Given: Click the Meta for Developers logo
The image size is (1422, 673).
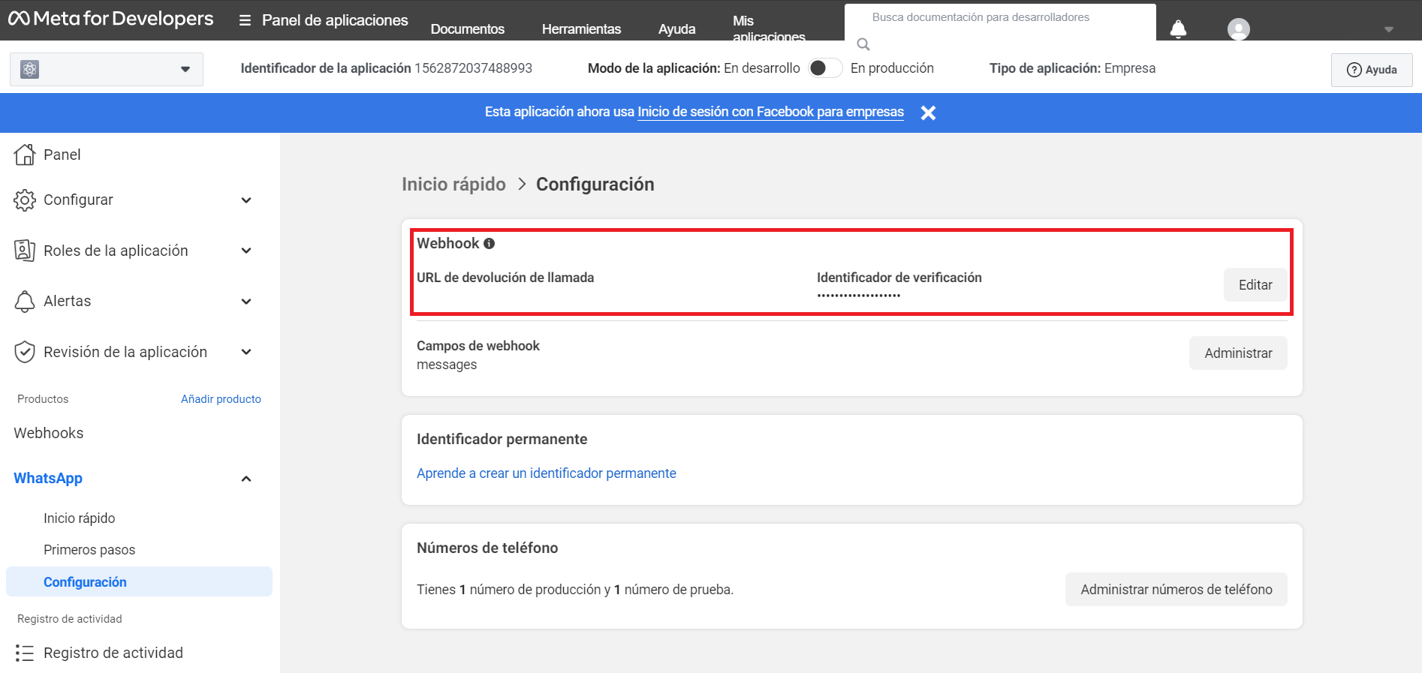Looking at the screenshot, I should click(111, 19).
